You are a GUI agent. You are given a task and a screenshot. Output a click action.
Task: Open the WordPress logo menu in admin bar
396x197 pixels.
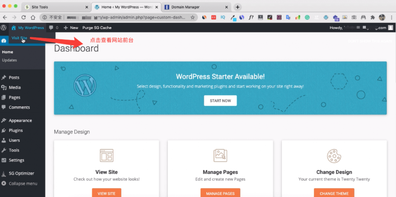coord(3,28)
